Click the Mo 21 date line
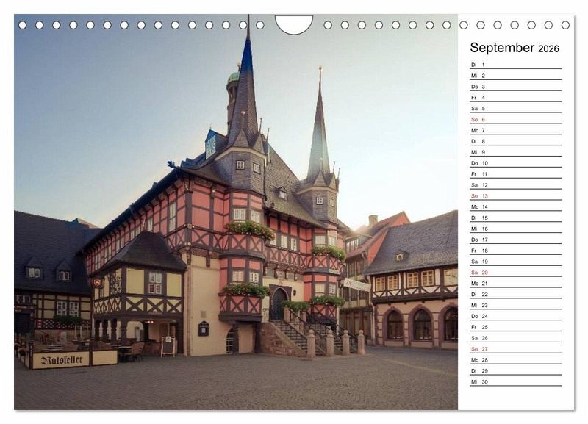Image resolution: width=588 pixels, height=424 pixels. [x=515, y=284]
